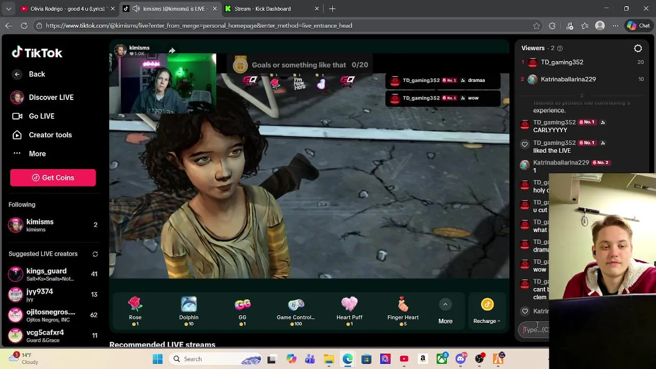656x369 pixels.
Task: Click the taskbar Search box
Action: pos(215,359)
